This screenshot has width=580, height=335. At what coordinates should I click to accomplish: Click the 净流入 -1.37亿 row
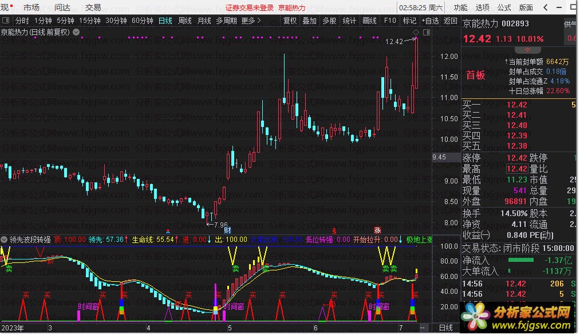(519, 261)
